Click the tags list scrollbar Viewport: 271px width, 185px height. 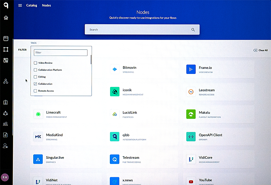coord(91,60)
